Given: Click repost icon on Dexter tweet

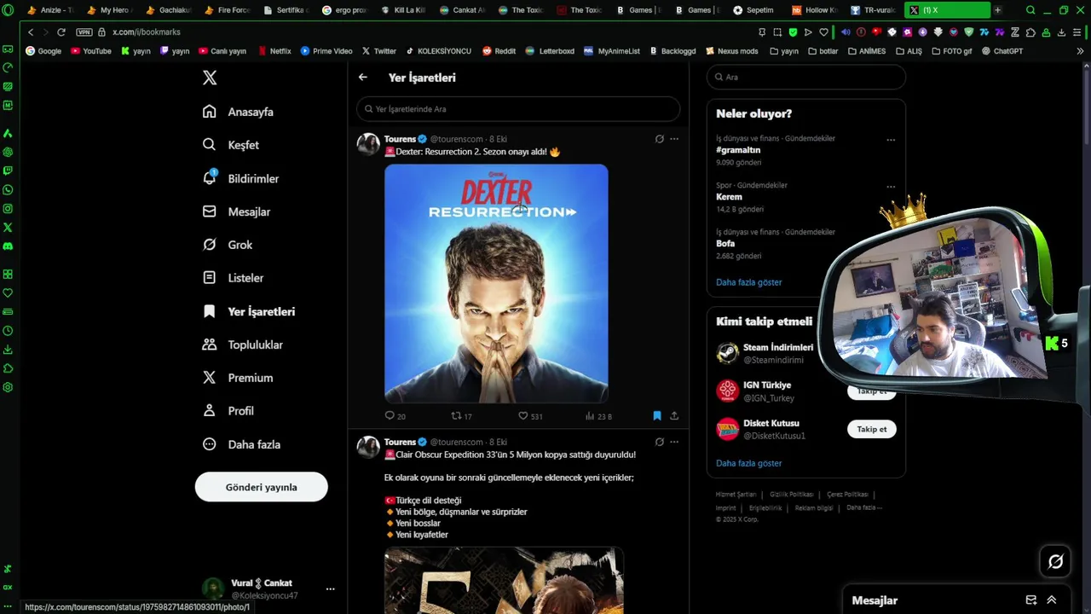Looking at the screenshot, I should [456, 416].
